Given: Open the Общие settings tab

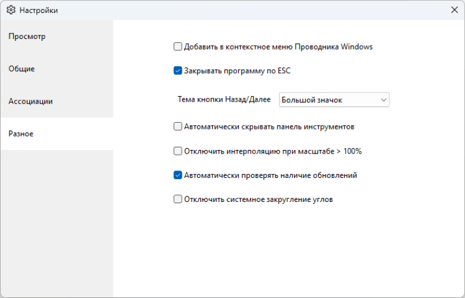Looking at the screenshot, I should pos(22,69).
